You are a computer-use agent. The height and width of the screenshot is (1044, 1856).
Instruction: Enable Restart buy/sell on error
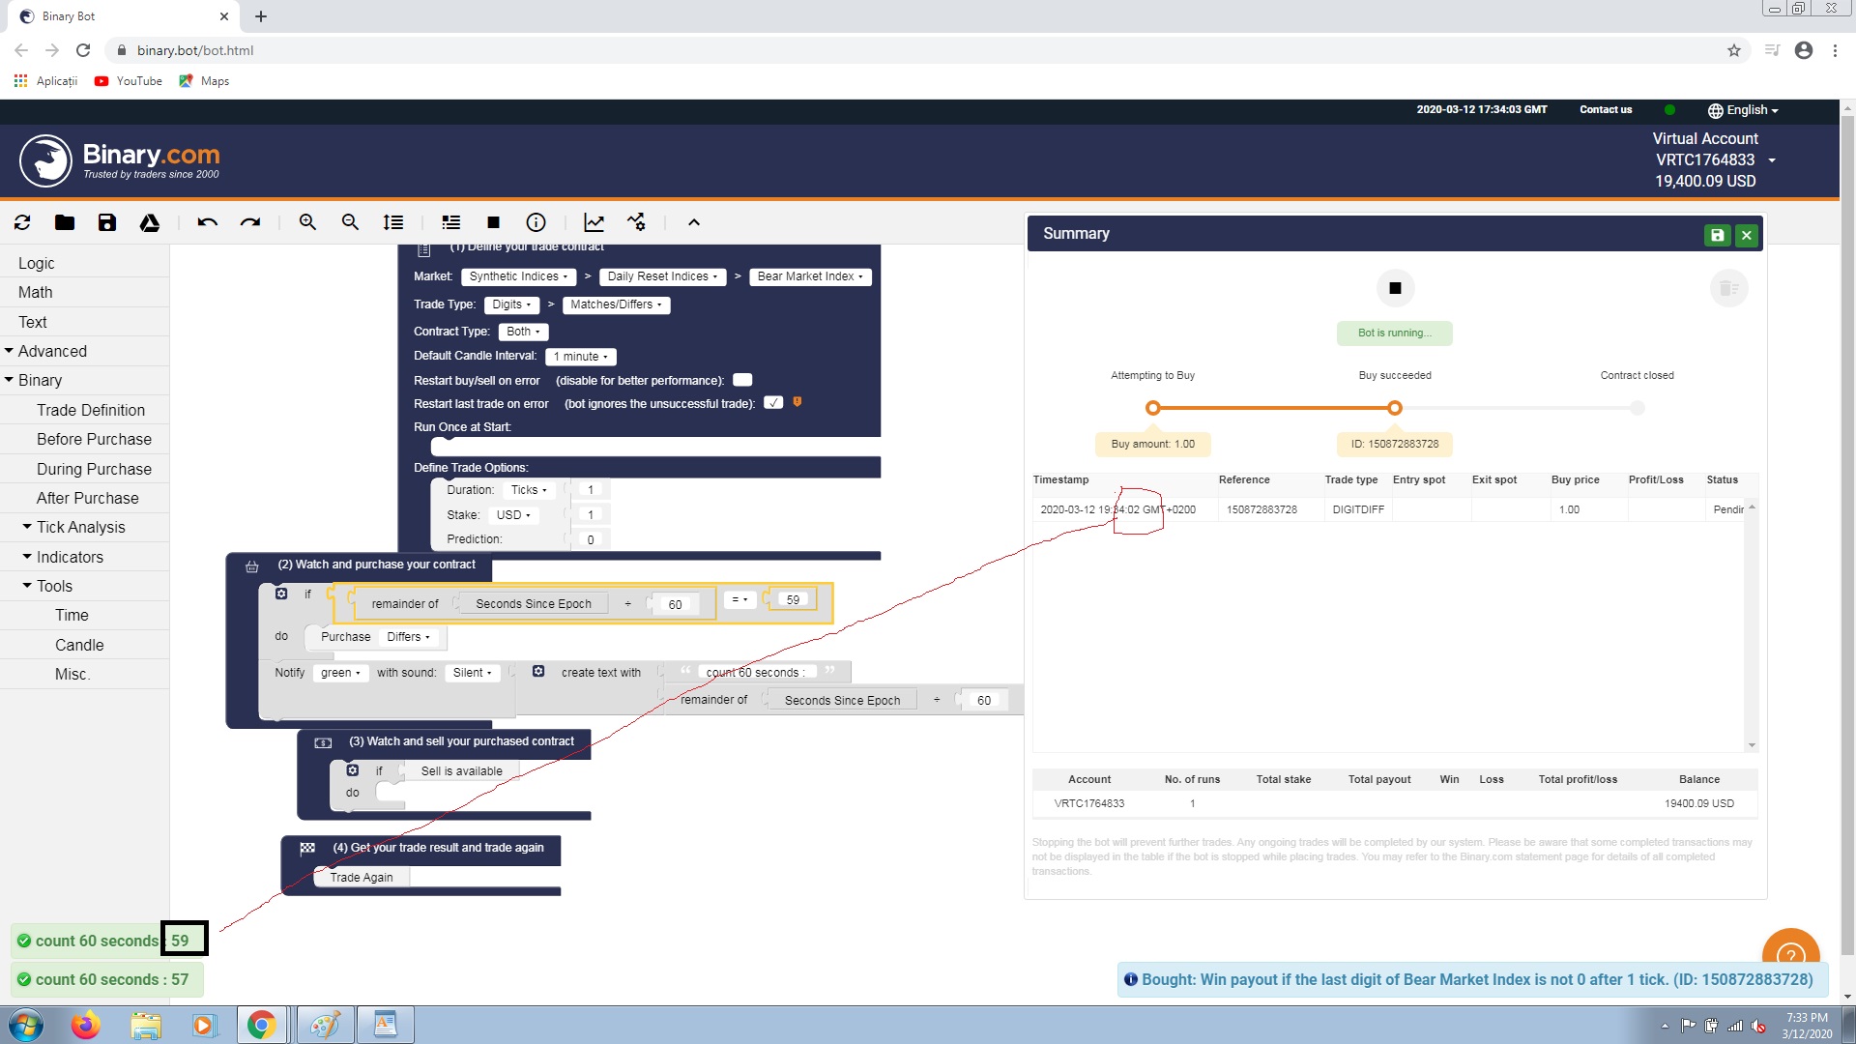click(741, 380)
